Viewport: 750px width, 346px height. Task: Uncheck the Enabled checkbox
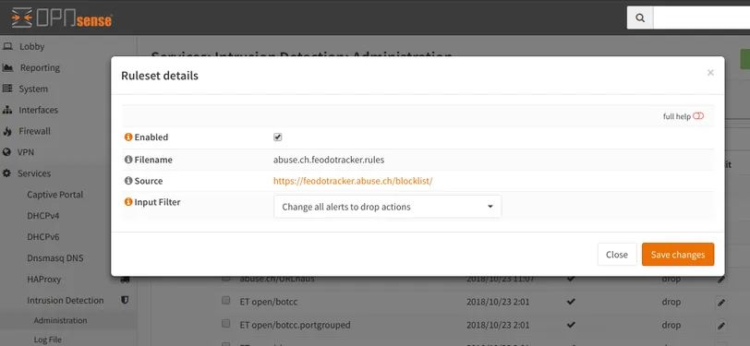tap(277, 137)
